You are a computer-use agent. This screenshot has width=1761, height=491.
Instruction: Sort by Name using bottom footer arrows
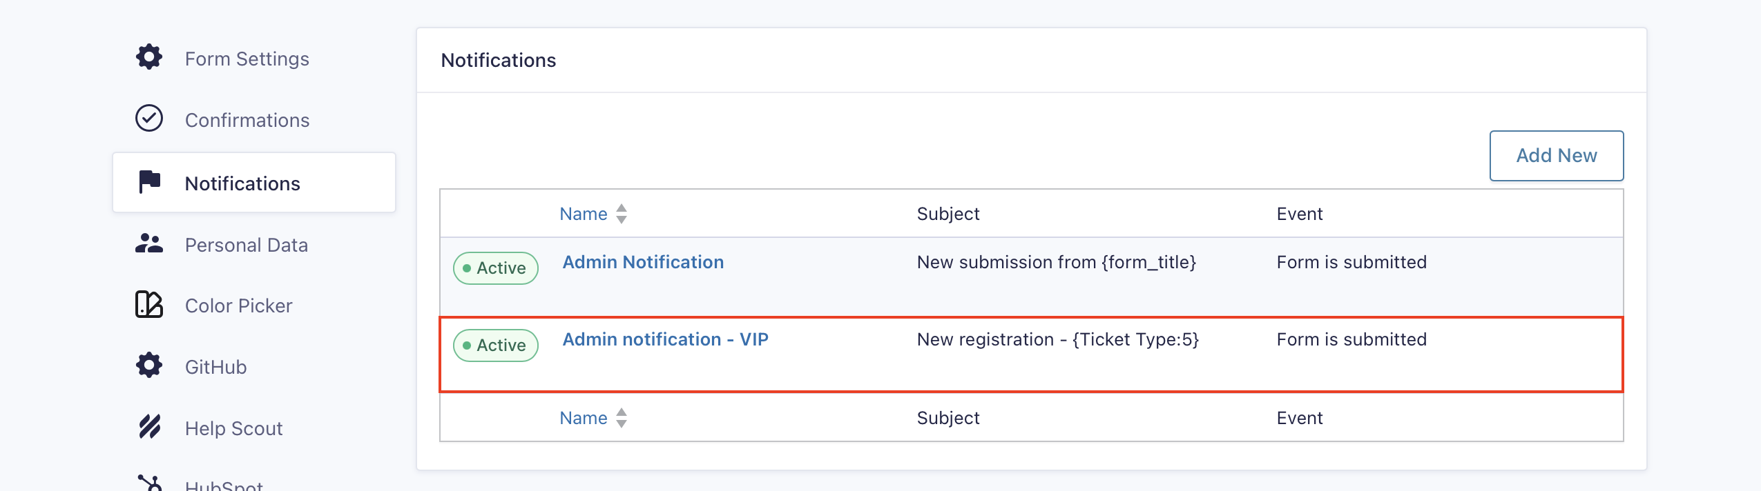pyautogui.click(x=622, y=418)
